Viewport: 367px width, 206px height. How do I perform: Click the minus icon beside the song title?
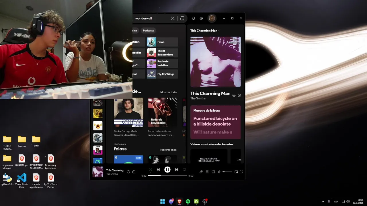pyautogui.click(x=234, y=95)
